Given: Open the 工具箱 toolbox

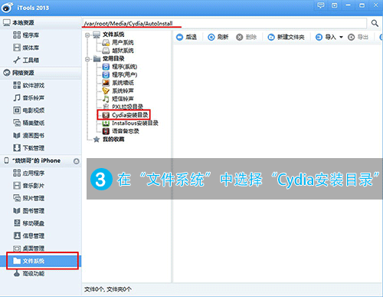Looking at the screenshot, I should pyautogui.click(x=26, y=60).
